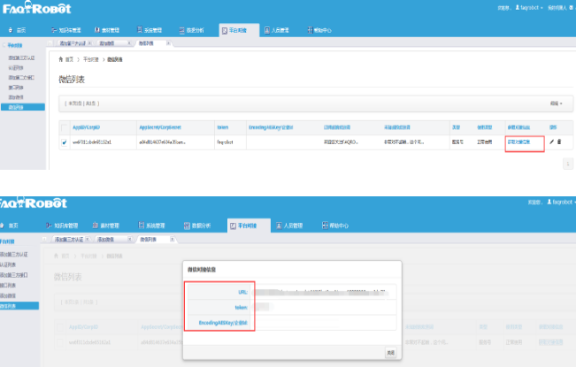Click the breadcrumb home icon in upper screenshot
The height and width of the screenshot is (367, 576).
coord(61,59)
